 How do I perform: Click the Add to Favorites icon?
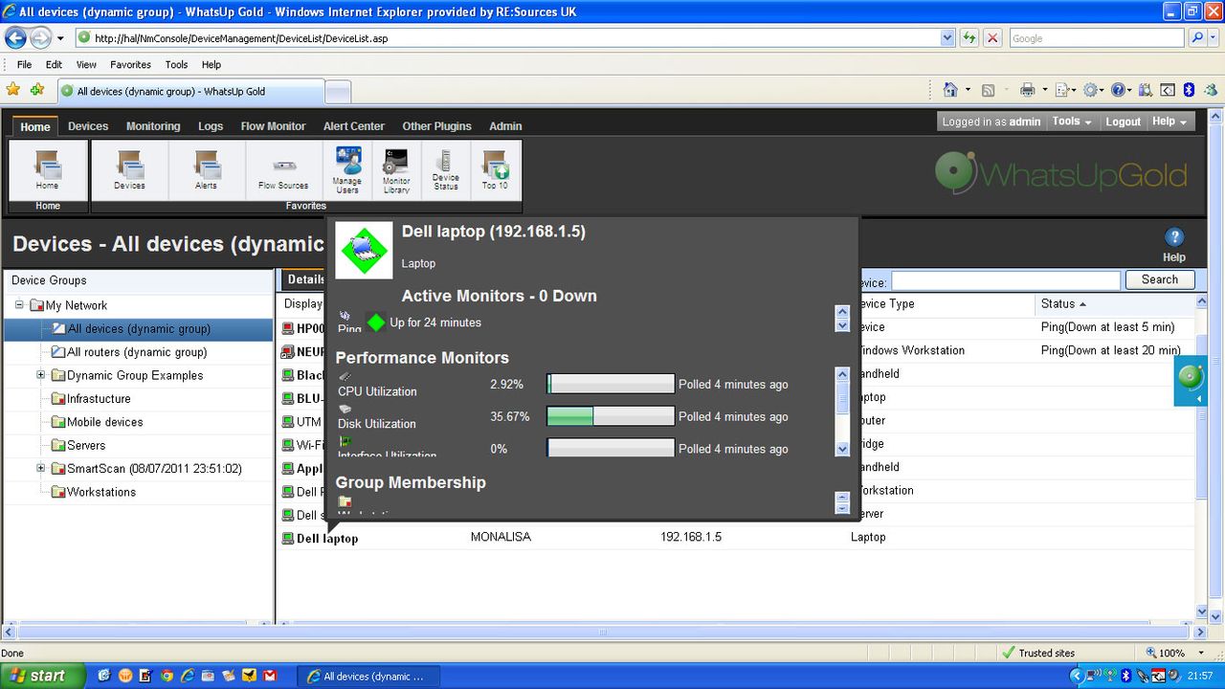36,90
